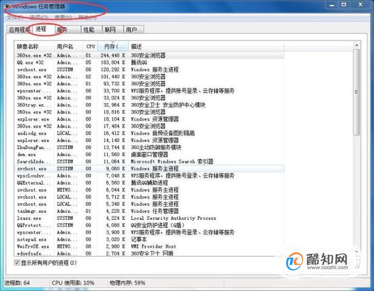Select wpscenter row using 3,908 K
This screenshot has width=374, height=291.
point(149,232)
